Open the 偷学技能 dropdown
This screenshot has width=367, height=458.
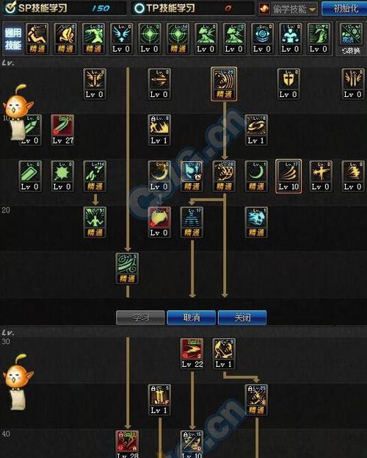[288, 9]
